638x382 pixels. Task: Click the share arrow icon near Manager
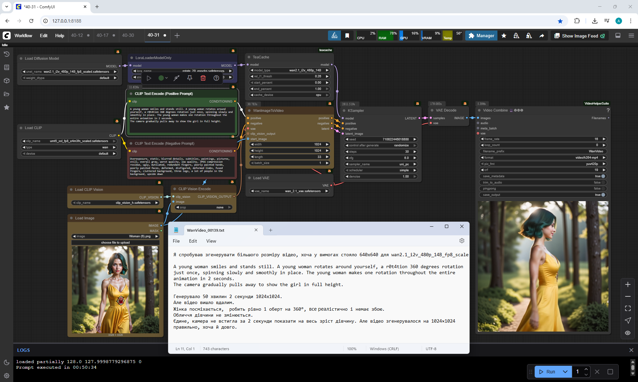click(x=542, y=36)
